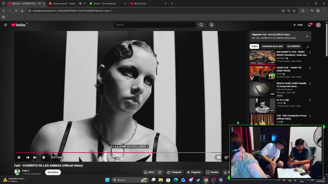
Task: Mute the video player volume
Action: point(44,157)
